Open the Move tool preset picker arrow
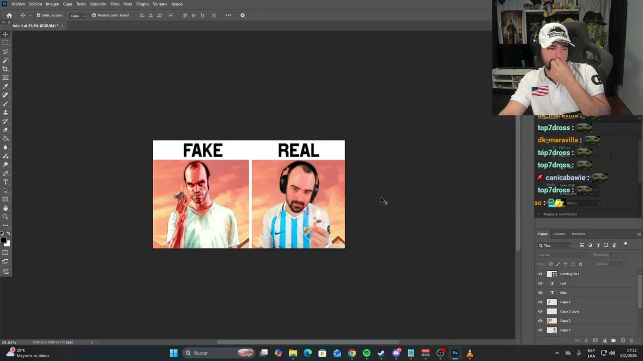Image resolution: width=643 pixels, height=361 pixels. (30, 16)
